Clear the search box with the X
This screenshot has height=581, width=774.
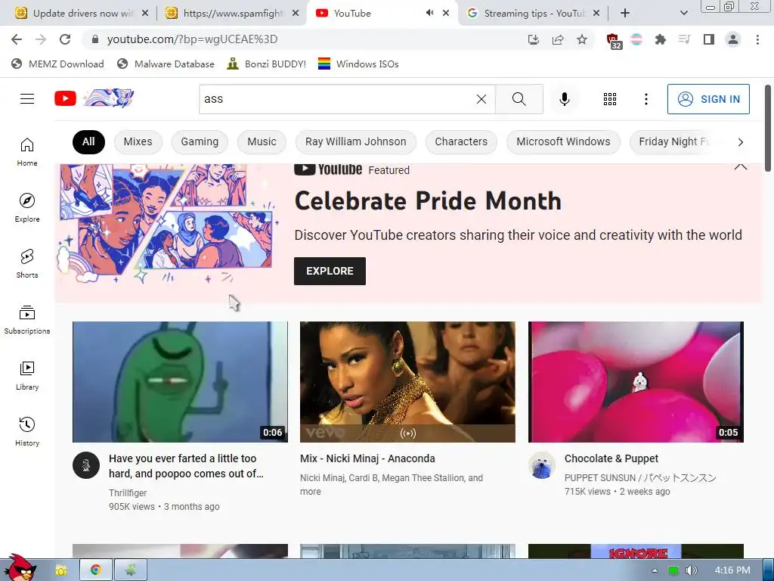tap(481, 99)
